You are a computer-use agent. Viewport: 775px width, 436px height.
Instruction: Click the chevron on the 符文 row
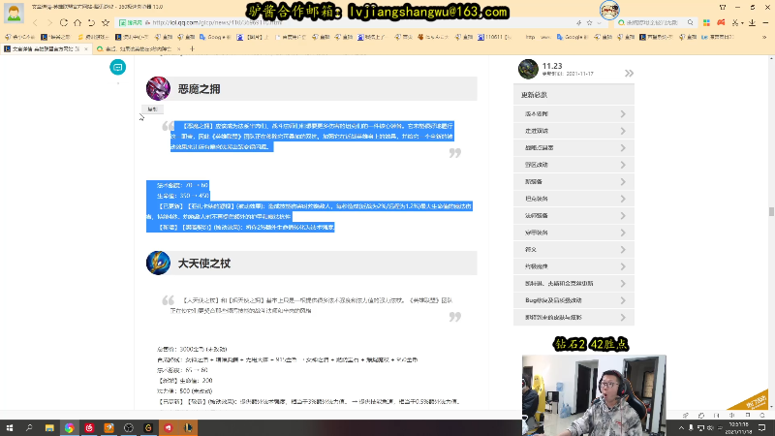(x=623, y=250)
